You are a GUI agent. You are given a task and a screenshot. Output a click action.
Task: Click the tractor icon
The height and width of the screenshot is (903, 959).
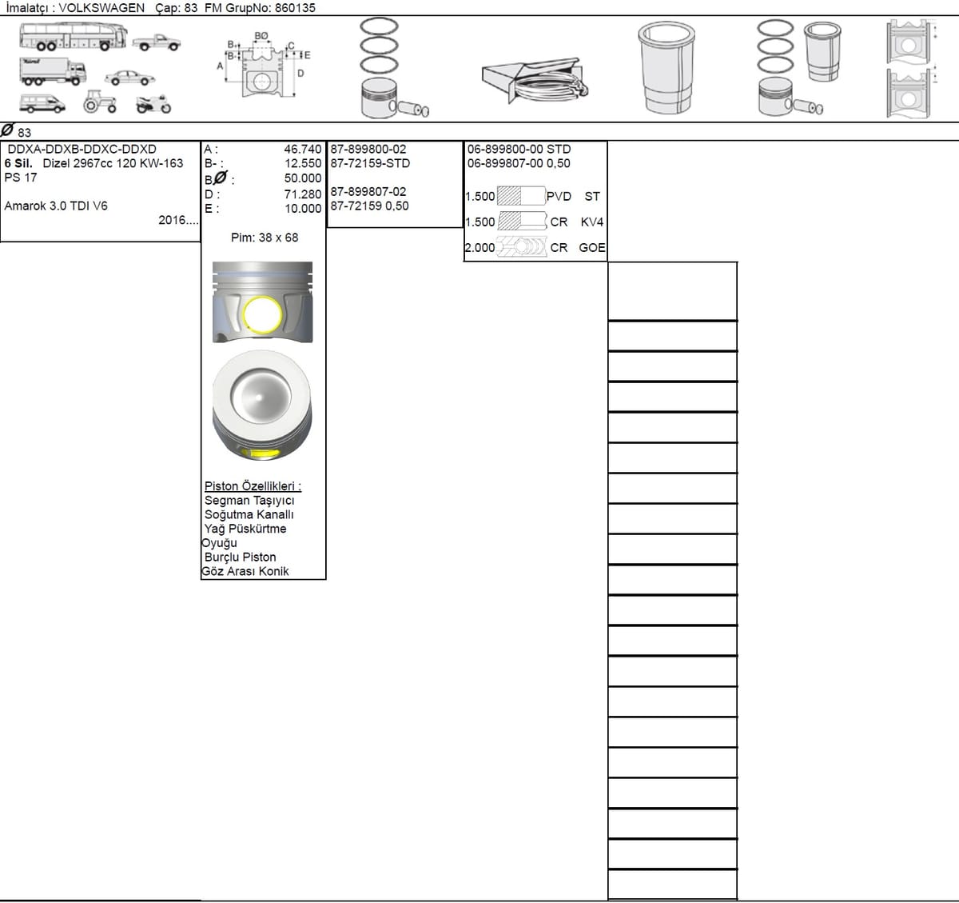(x=101, y=101)
